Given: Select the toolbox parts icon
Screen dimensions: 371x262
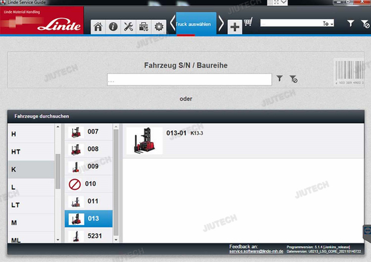Looking at the screenshot, I should 144,26.
